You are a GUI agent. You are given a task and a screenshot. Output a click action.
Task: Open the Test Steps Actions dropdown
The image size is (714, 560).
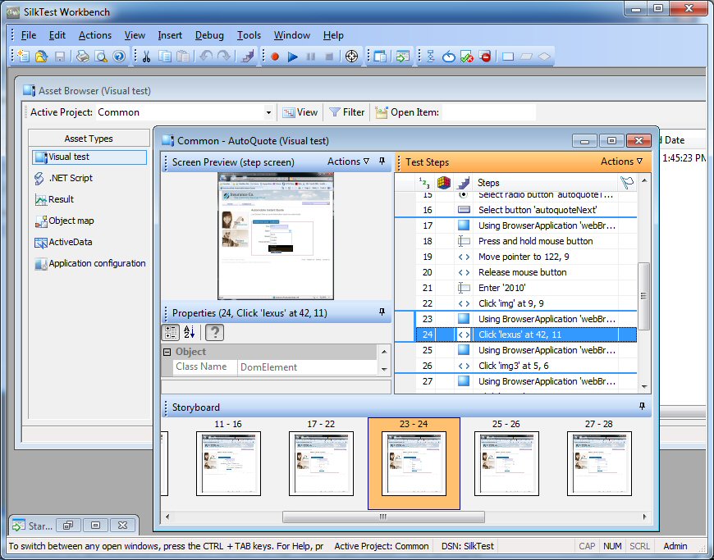pos(625,162)
